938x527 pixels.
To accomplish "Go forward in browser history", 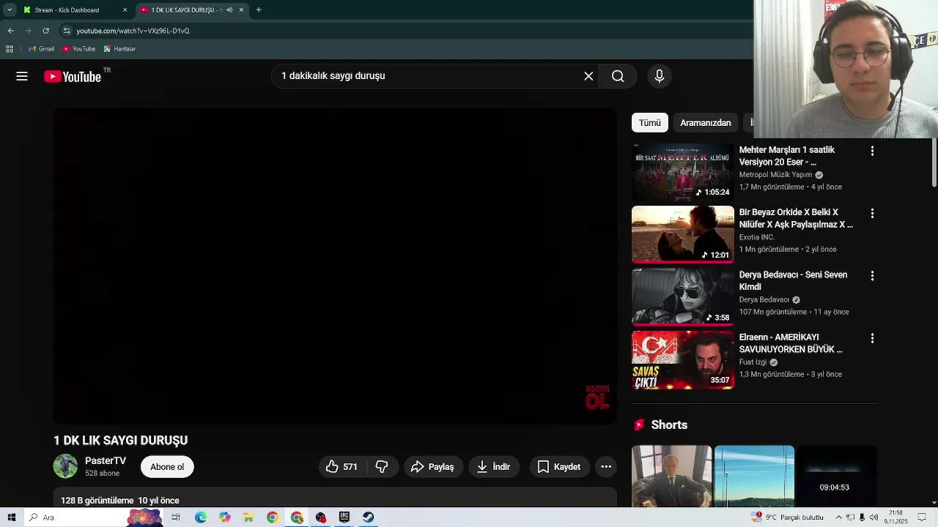I will [x=28, y=31].
